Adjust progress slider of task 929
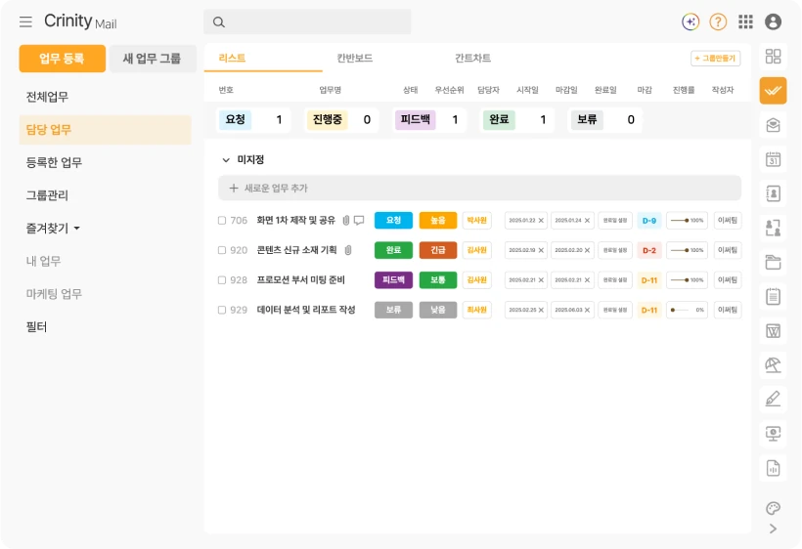The width and height of the screenshot is (802, 549). (x=687, y=310)
